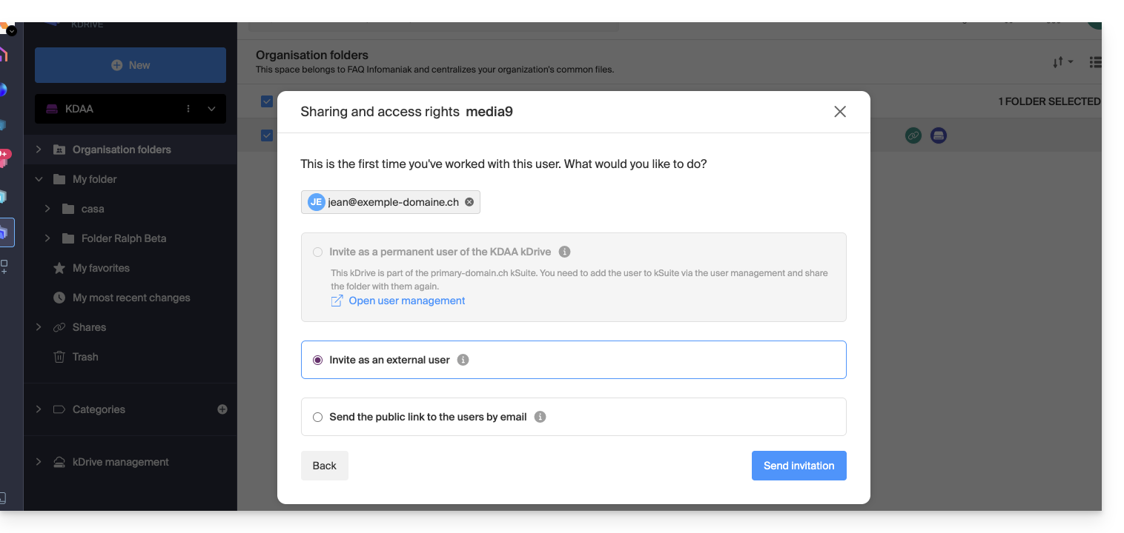Viewport: 1124px width, 533px height.
Task: Click info icon beside public link option
Action: point(540,417)
